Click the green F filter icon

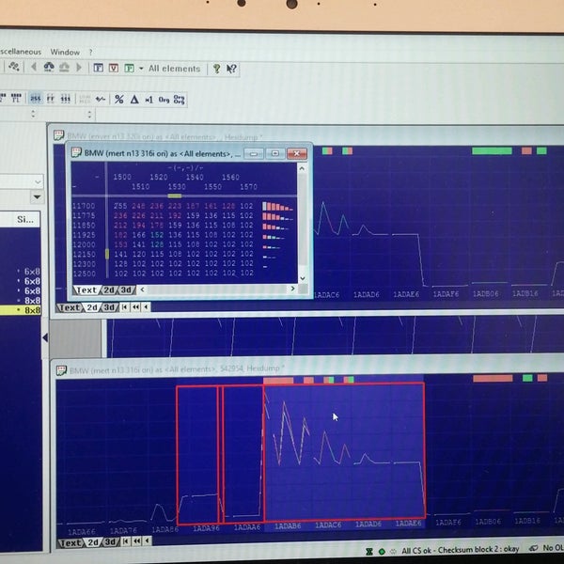click(x=129, y=68)
